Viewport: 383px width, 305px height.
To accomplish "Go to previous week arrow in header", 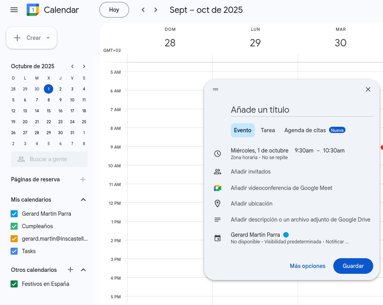I will [143, 10].
